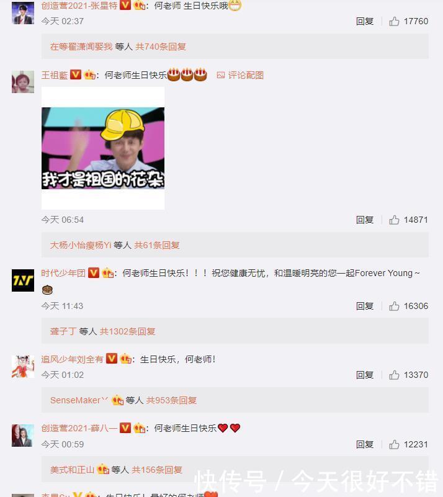The height and width of the screenshot is (497, 443).
Task: Reply to 时代少年团's comment
Action: [365, 306]
